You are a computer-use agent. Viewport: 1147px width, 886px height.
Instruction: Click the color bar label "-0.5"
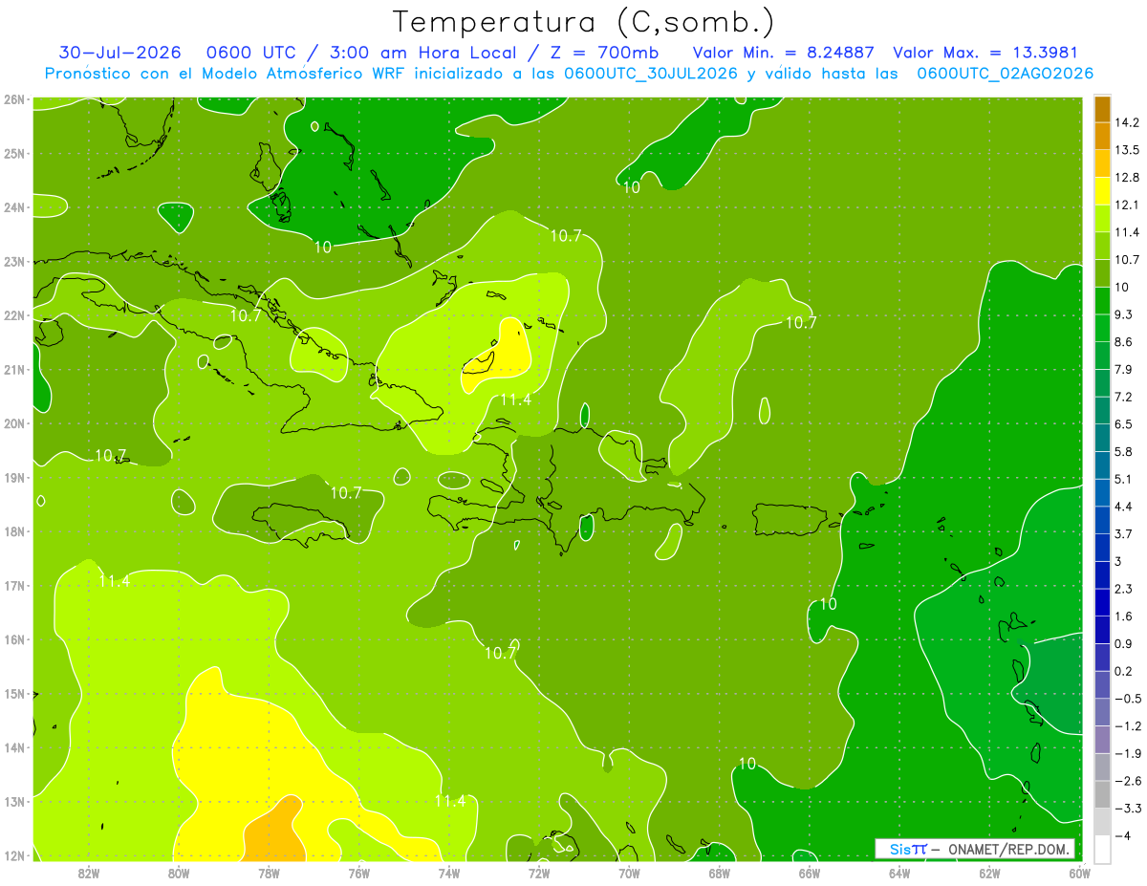(1127, 699)
